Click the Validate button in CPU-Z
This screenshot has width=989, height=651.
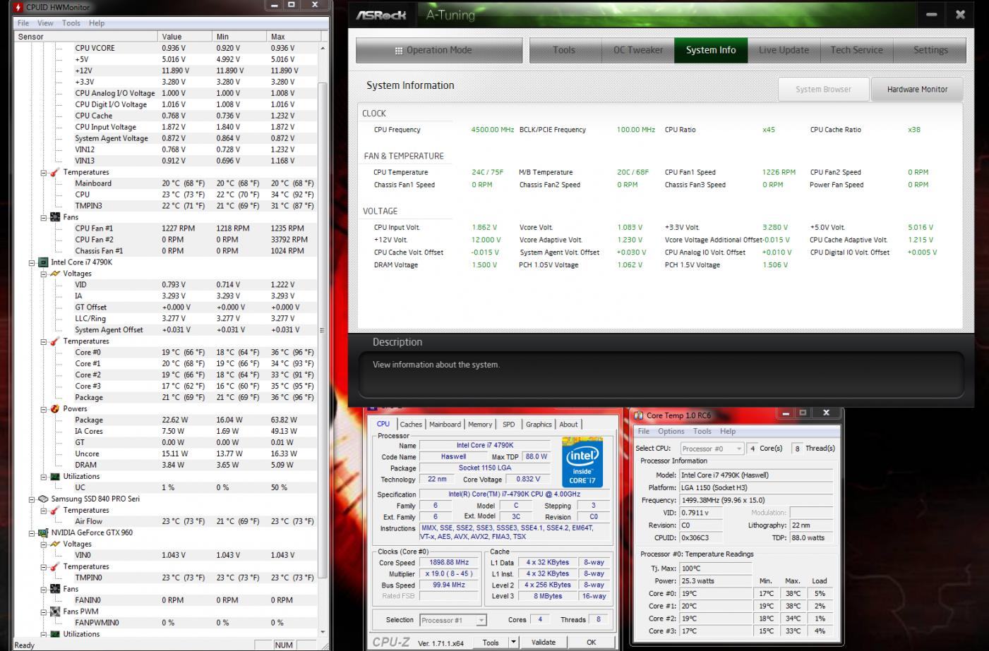(x=543, y=643)
